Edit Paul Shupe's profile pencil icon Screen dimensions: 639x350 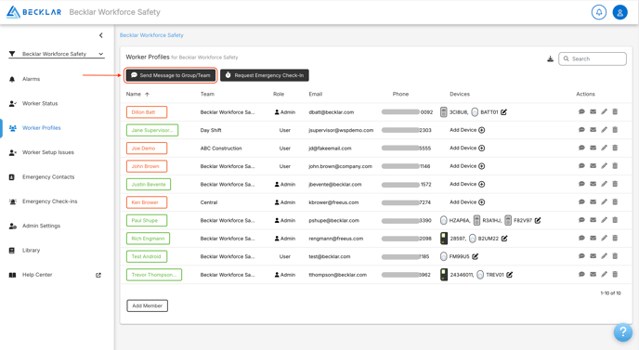604,220
